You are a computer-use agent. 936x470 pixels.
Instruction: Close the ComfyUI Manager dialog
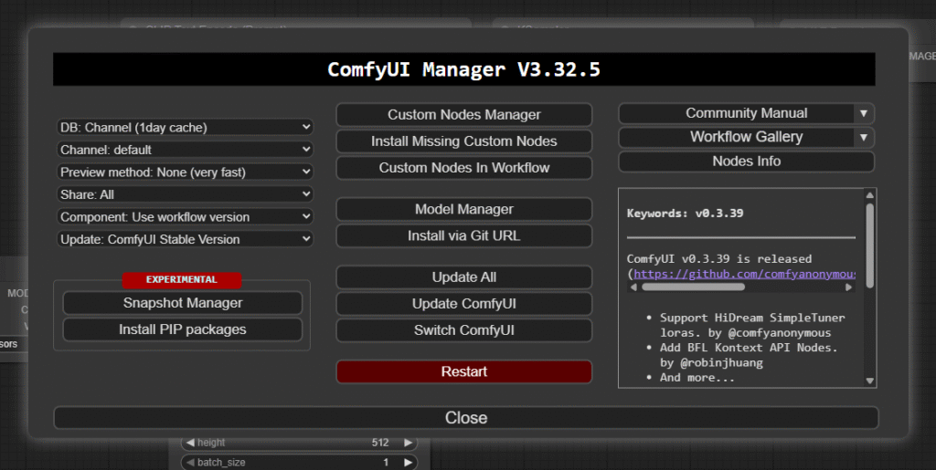[x=465, y=418]
